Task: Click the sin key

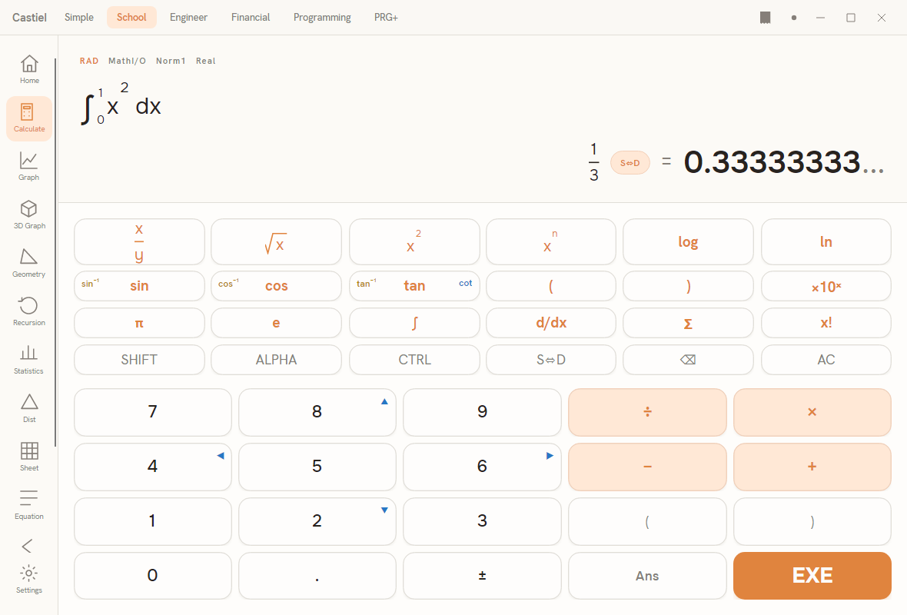Action: pos(139,286)
